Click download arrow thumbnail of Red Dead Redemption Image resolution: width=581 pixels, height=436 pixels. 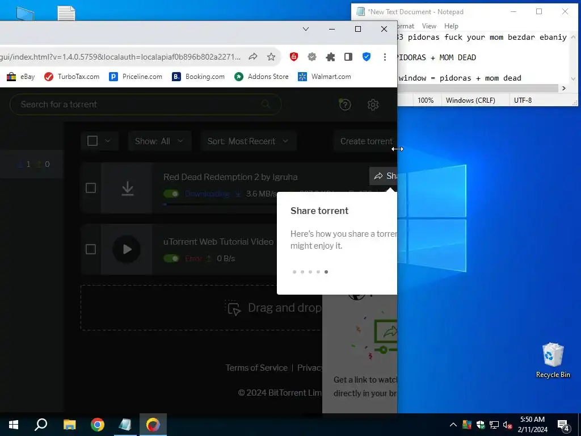coord(127,188)
